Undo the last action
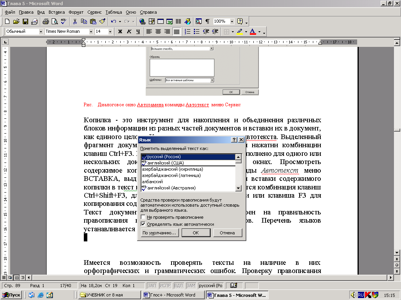 click(114, 21)
